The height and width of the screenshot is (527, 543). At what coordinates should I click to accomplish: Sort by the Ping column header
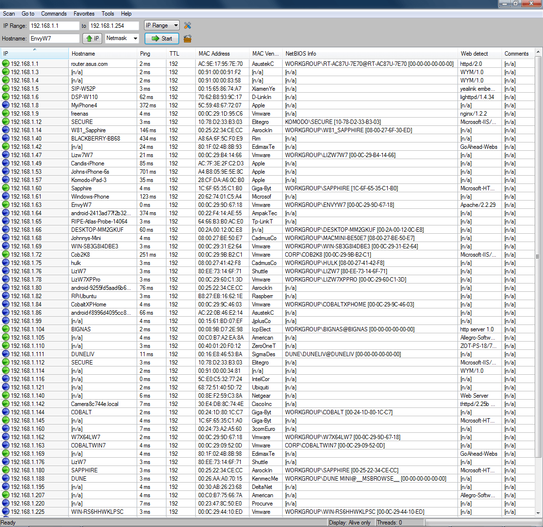145,54
